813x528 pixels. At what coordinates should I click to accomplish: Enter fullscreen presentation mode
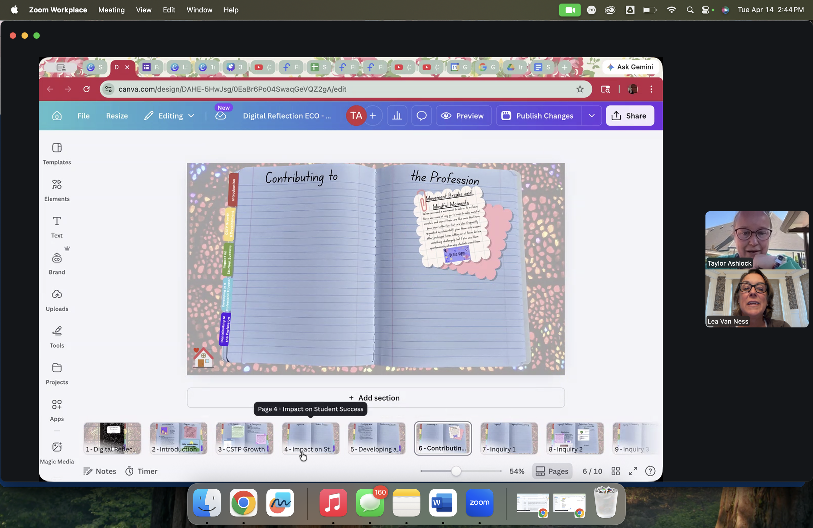[x=633, y=471]
